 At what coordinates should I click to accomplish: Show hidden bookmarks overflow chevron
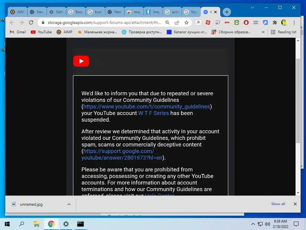263,32
